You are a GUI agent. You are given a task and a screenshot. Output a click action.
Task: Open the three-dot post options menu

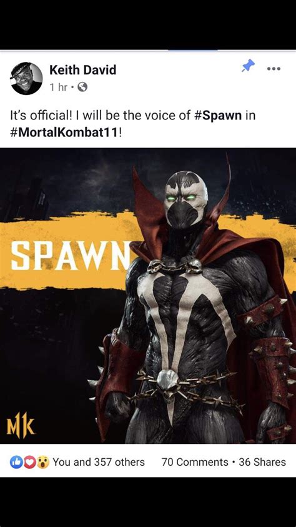click(x=274, y=69)
